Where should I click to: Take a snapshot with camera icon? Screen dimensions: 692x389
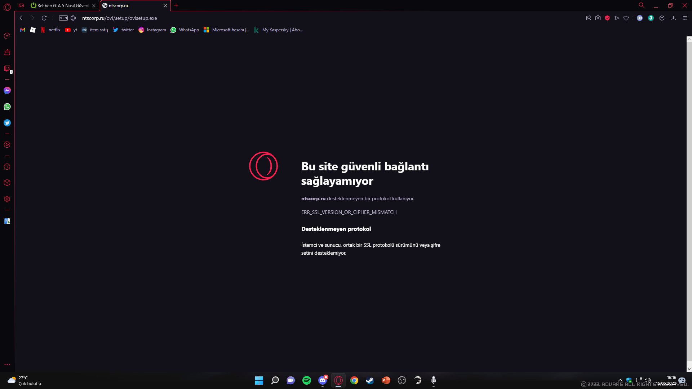(x=598, y=18)
